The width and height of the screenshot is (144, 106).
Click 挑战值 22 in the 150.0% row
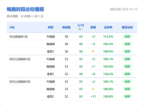click(x=66, y=96)
